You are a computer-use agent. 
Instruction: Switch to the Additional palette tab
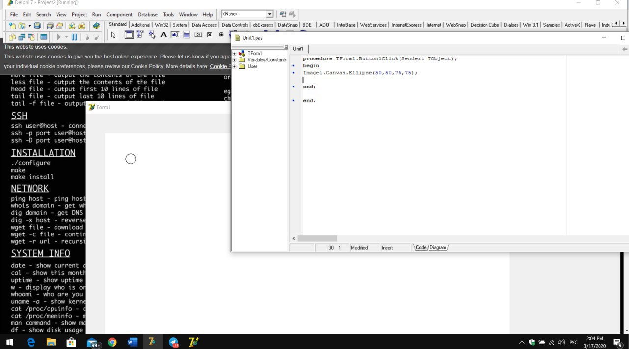click(x=141, y=25)
